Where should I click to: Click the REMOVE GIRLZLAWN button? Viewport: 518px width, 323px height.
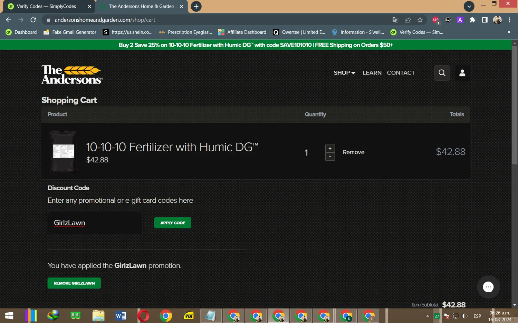pyautogui.click(x=74, y=283)
